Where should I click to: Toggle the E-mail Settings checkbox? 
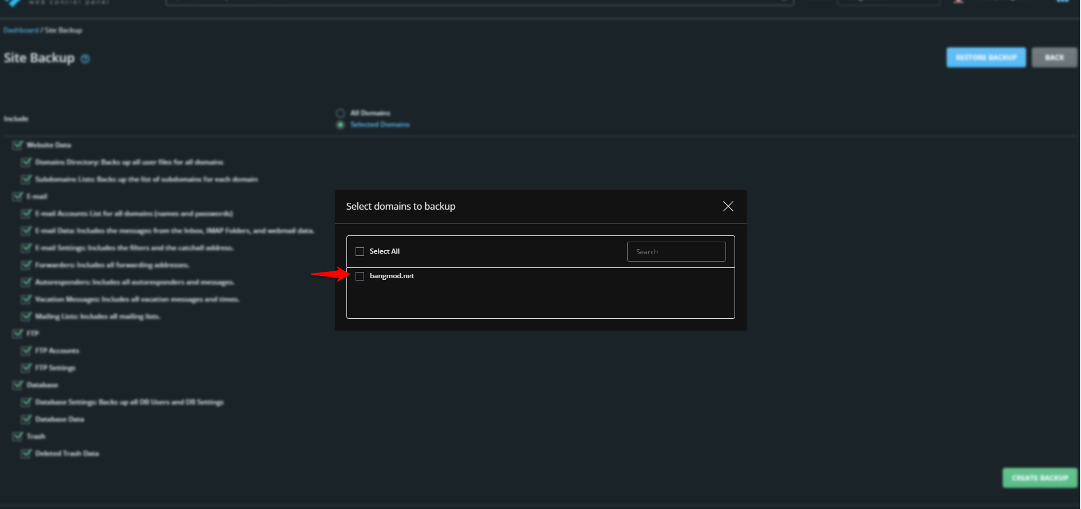tap(26, 248)
